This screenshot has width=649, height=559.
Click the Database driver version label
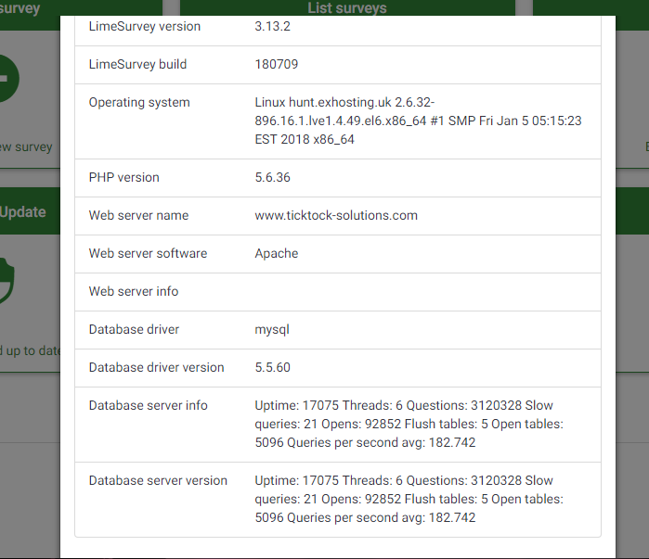tap(156, 368)
